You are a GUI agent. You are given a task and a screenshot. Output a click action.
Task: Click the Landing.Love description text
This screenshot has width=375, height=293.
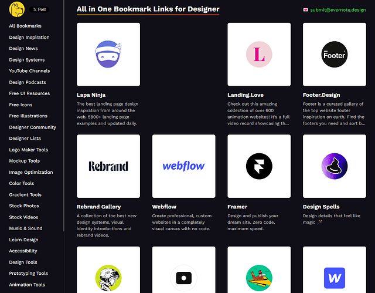[258, 114]
